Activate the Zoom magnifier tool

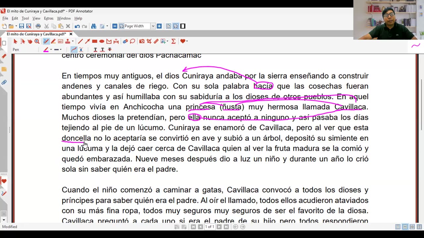pos(37,41)
